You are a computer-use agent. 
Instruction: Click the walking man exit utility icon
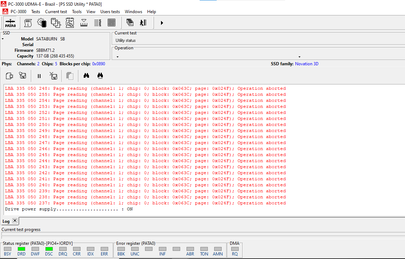click(143, 23)
